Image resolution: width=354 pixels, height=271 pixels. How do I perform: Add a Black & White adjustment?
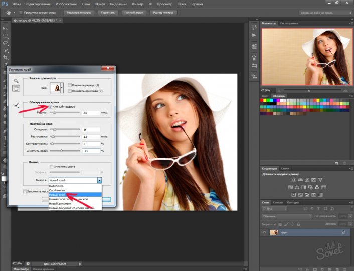pyautogui.click(x=304, y=187)
